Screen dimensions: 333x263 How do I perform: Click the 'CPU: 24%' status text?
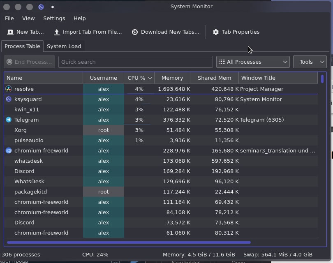(x=95, y=254)
